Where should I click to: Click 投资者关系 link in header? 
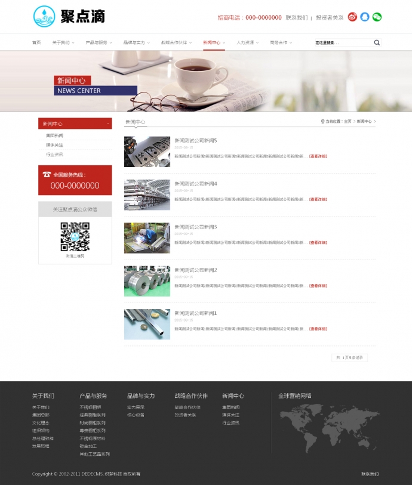(x=330, y=18)
